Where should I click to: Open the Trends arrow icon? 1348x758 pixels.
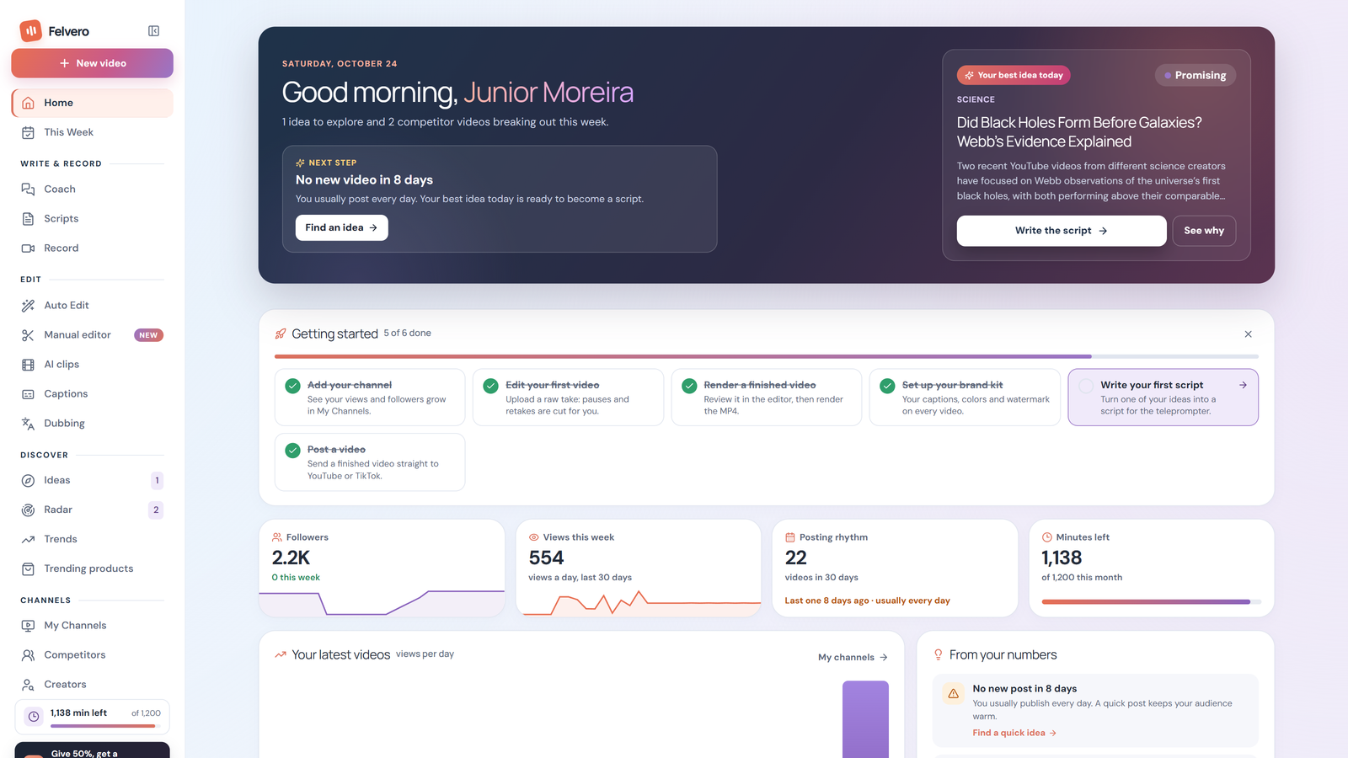click(x=28, y=539)
